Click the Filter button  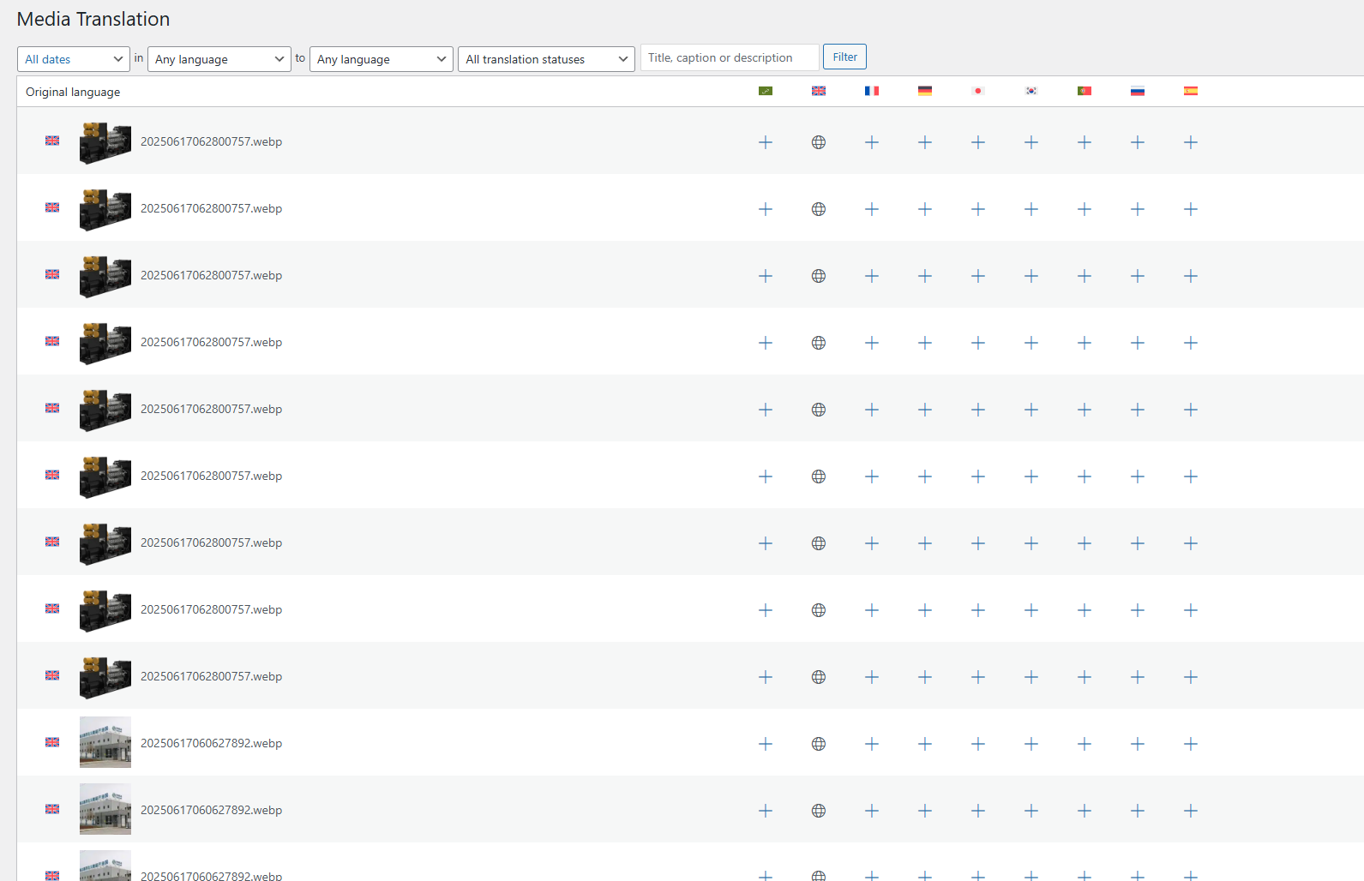pos(844,57)
